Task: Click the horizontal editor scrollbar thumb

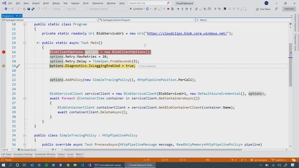Action: point(153,150)
